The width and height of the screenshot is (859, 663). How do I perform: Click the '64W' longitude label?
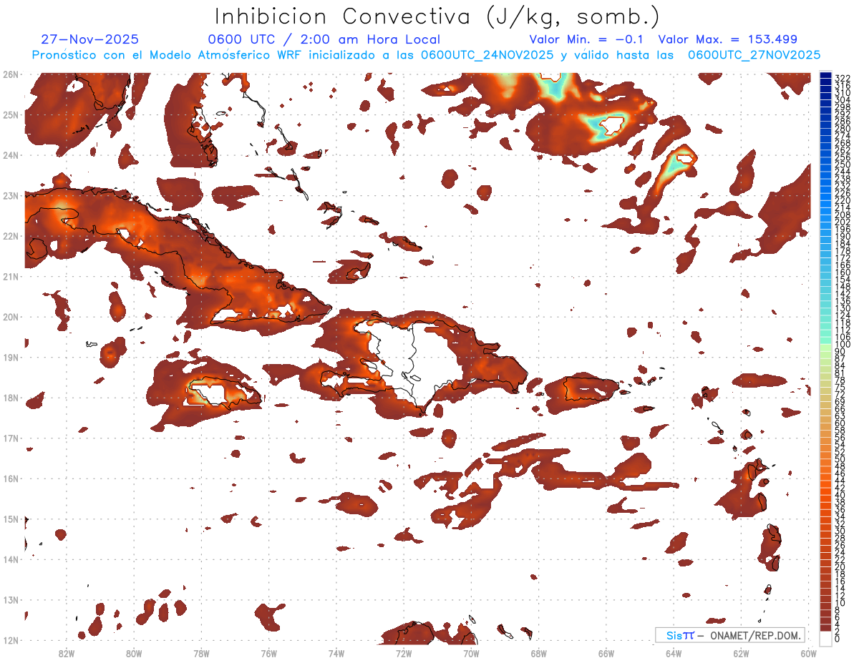[674, 653]
